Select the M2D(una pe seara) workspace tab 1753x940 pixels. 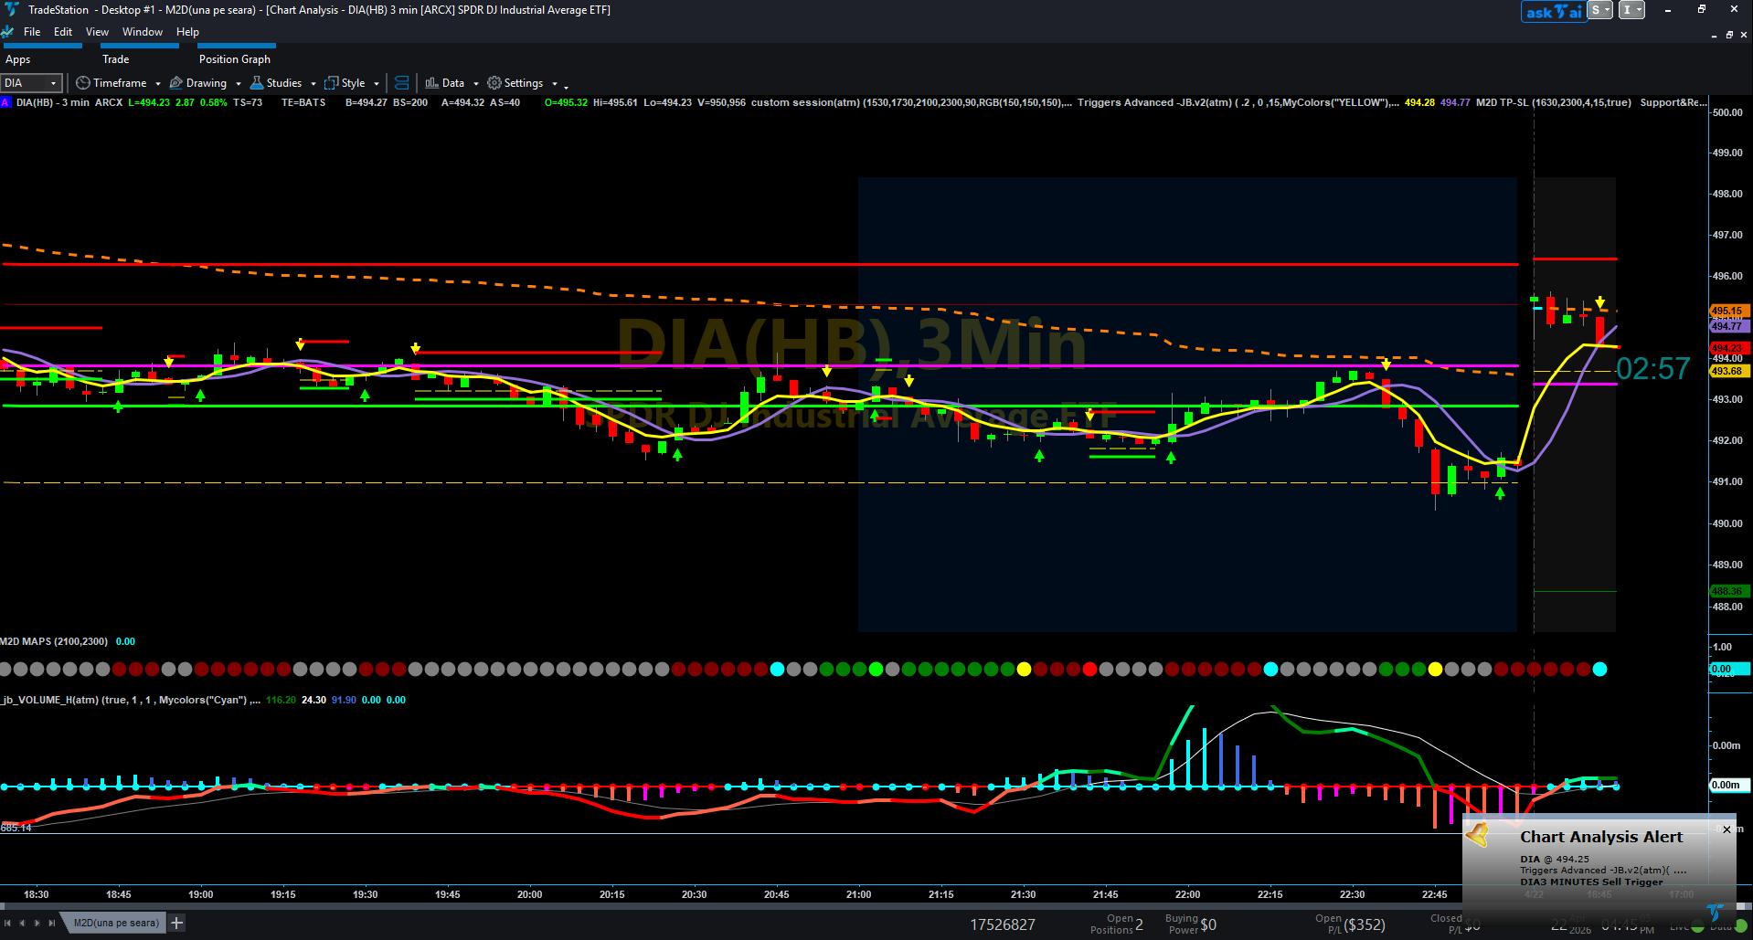pyautogui.click(x=115, y=924)
